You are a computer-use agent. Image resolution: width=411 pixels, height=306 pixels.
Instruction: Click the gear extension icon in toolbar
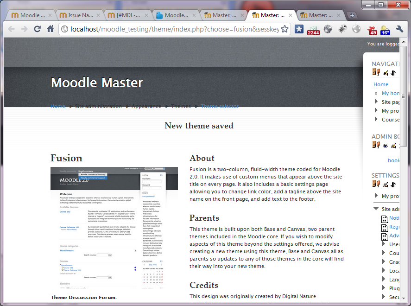(x=328, y=29)
